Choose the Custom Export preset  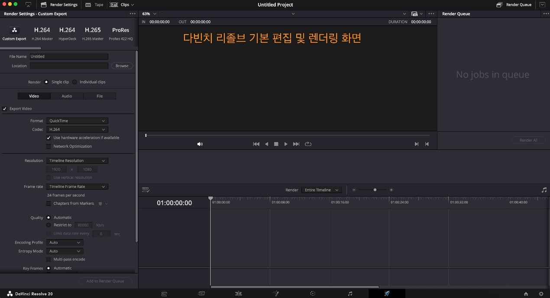(x=14, y=34)
